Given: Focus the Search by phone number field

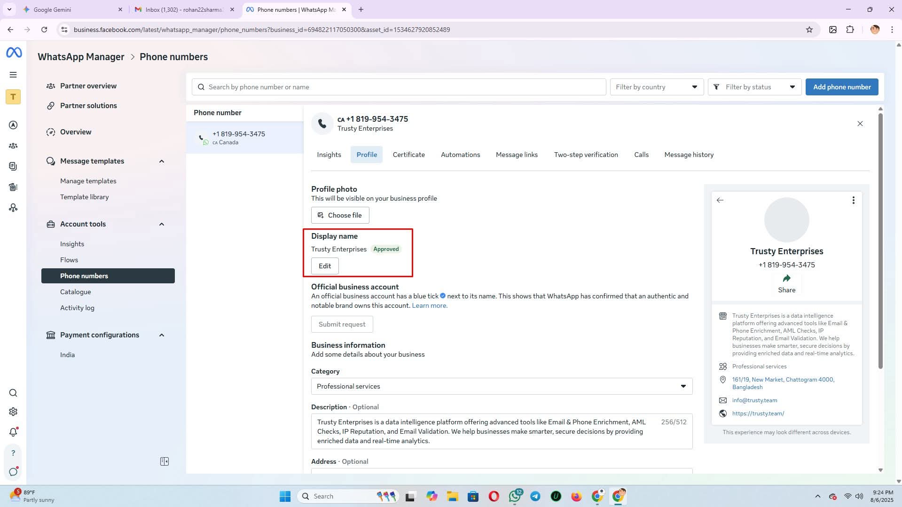Looking at the screenshot, I should (399, 87).
